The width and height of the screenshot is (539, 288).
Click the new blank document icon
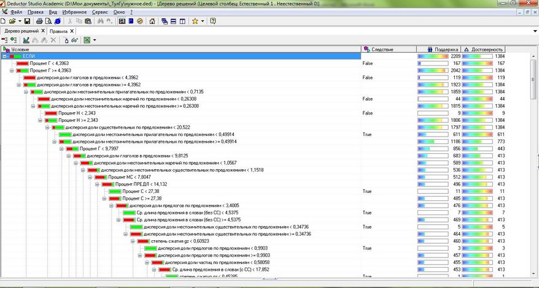coord(4,21)
